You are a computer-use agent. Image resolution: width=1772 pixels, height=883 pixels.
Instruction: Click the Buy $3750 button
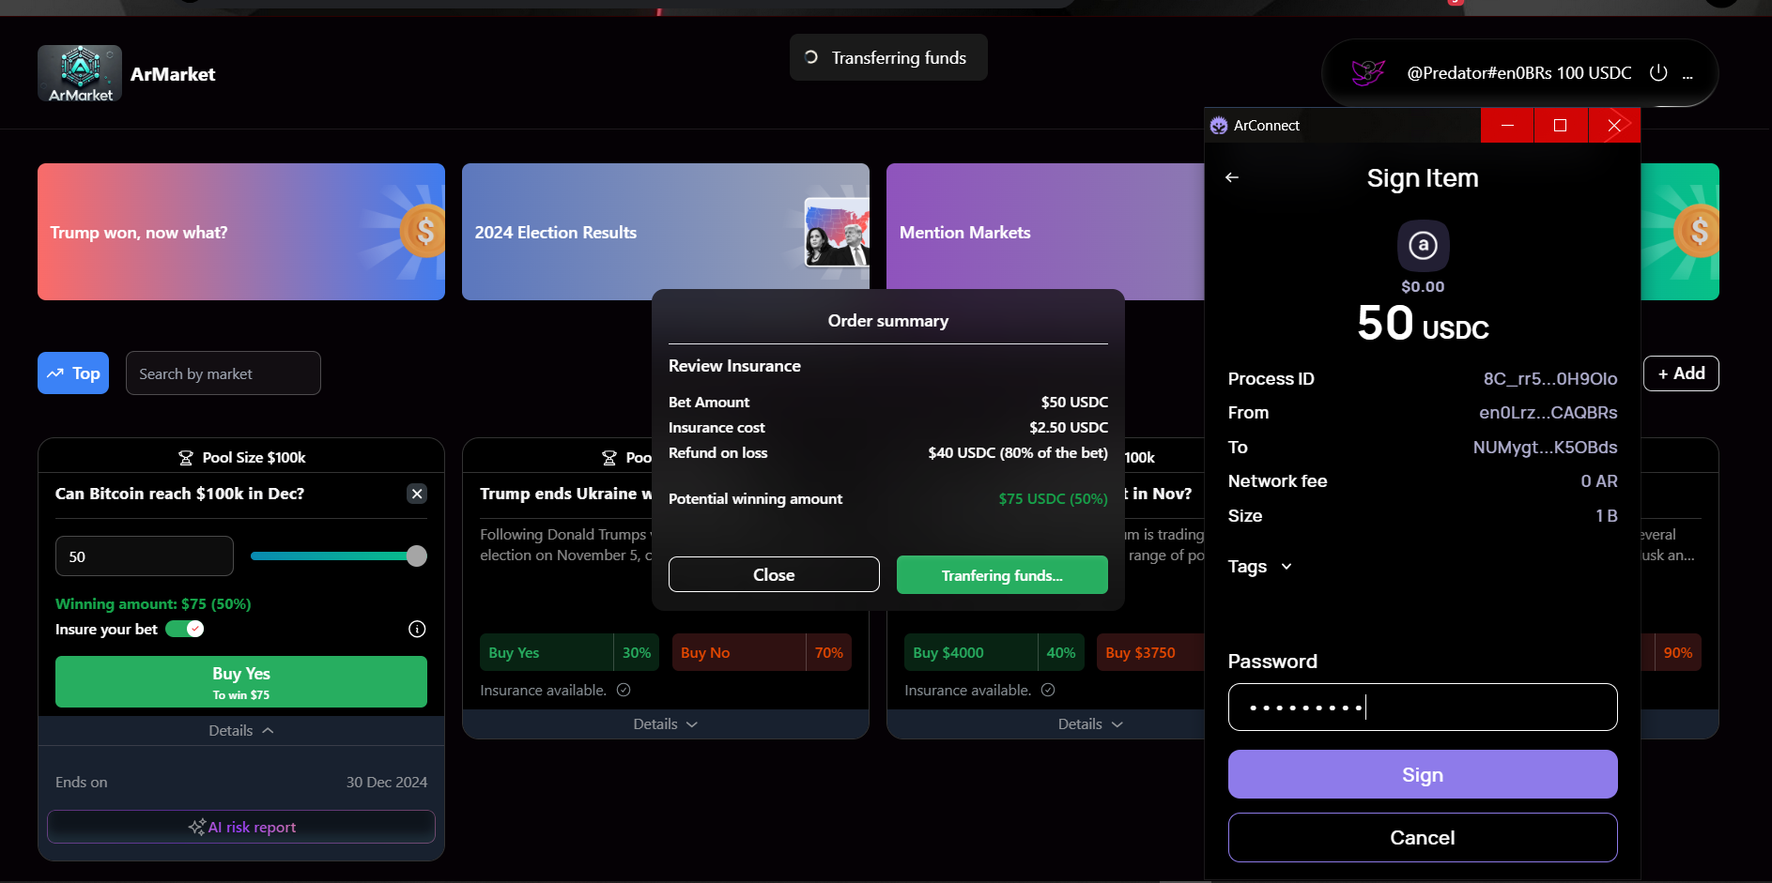pyautogui.click(x=1150, y=653)
